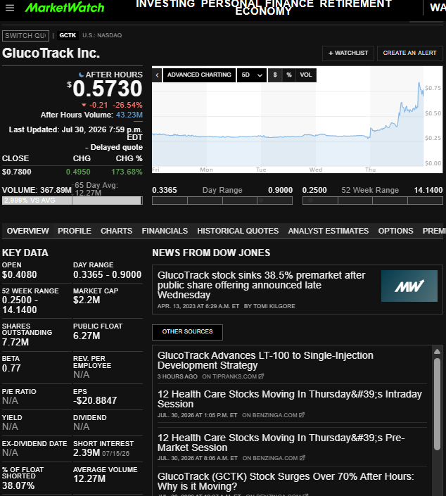This screenshot has height=496, width=446.
Task: Click Create an Alert button
Action: click(x=410, y=53)
